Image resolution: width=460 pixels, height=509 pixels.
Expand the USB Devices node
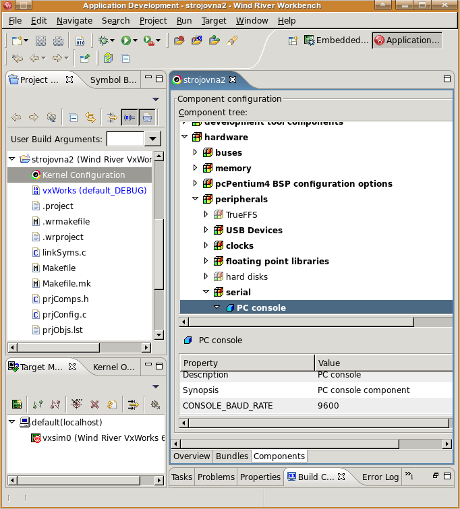[x=206, y=230]
